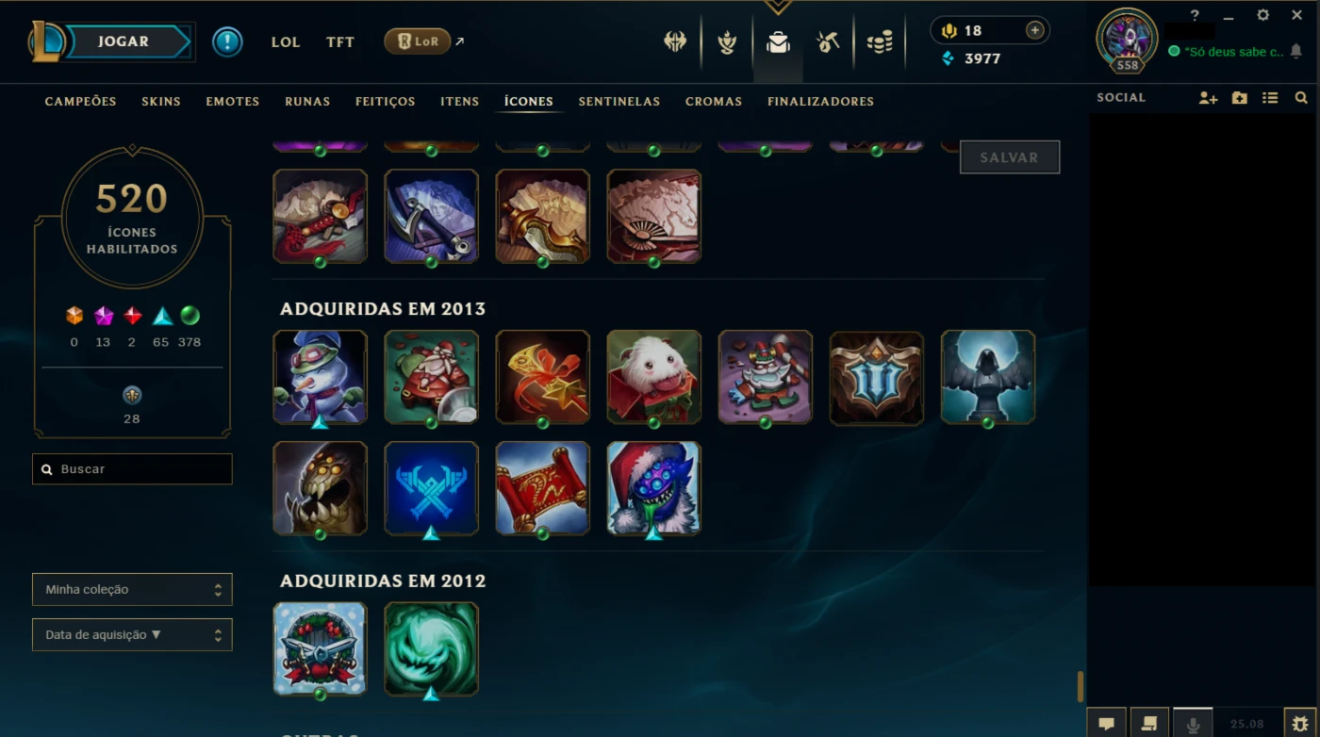The width and height of the screenshot is (1320, 737).
Task: Open the Collection backpack icon
Action: (778, 41)
